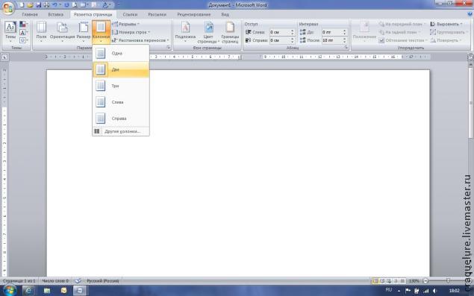The height and width of the screenshot is (296, 474).
Task: Increase the После spacing stepper value
Action: pos(344,39)
